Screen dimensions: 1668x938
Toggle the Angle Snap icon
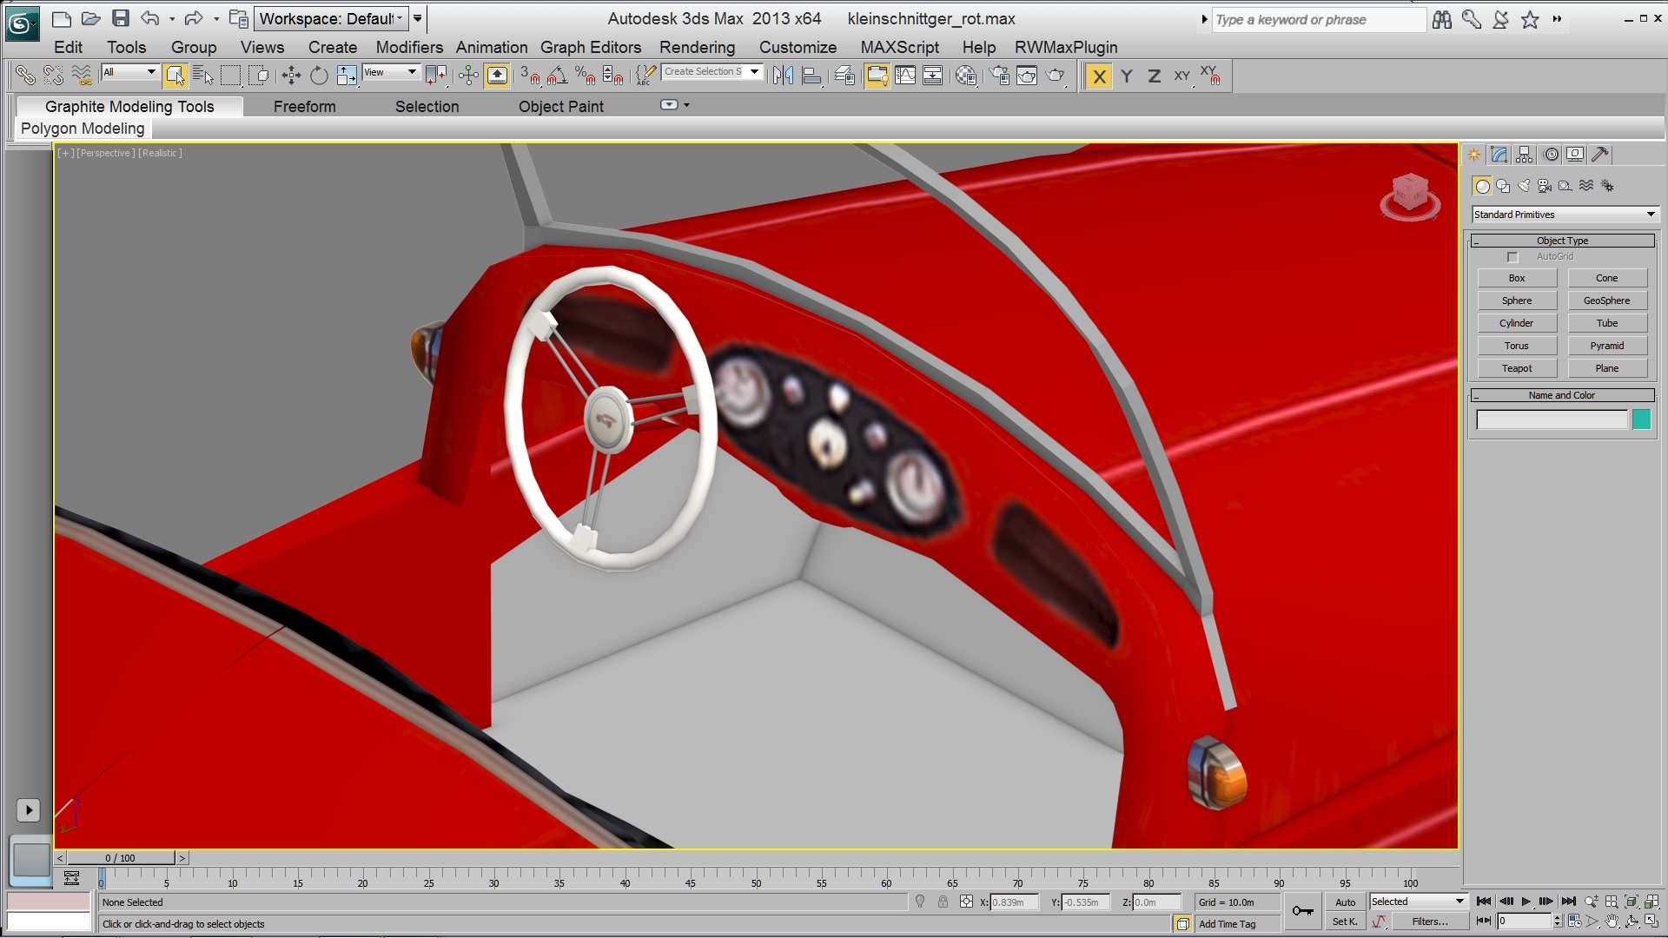click(x=557, y=76)
